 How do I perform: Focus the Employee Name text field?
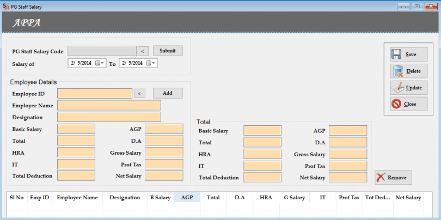109,105
